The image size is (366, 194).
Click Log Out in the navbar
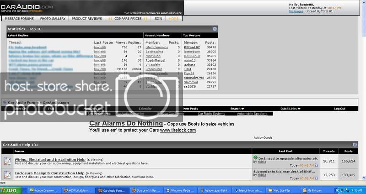click(x=339, y=109)
